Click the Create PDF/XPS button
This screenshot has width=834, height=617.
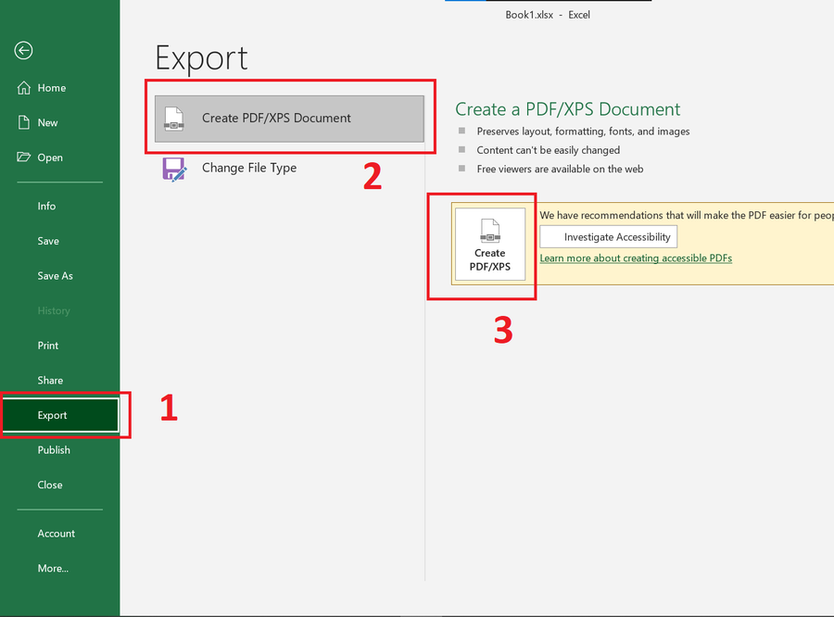point(490,245)
